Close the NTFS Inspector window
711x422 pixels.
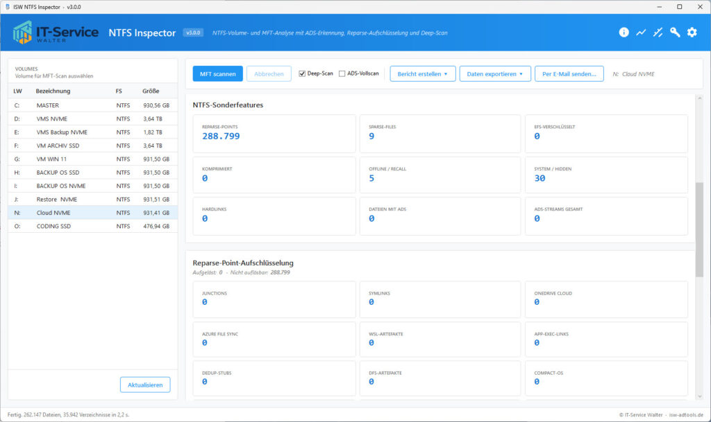700,7
